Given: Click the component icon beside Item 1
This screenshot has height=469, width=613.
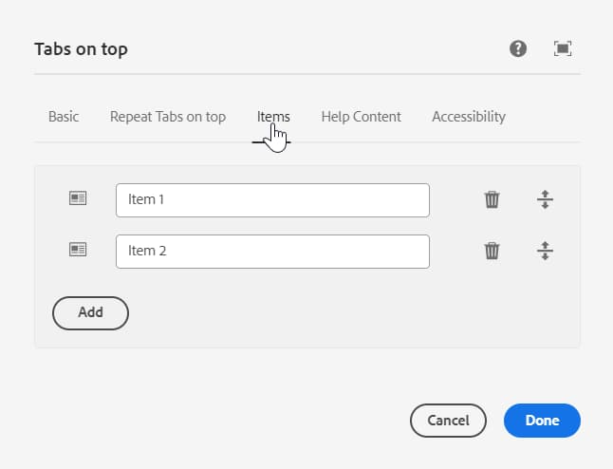Looking at the screenshot, I should (78, 198).
